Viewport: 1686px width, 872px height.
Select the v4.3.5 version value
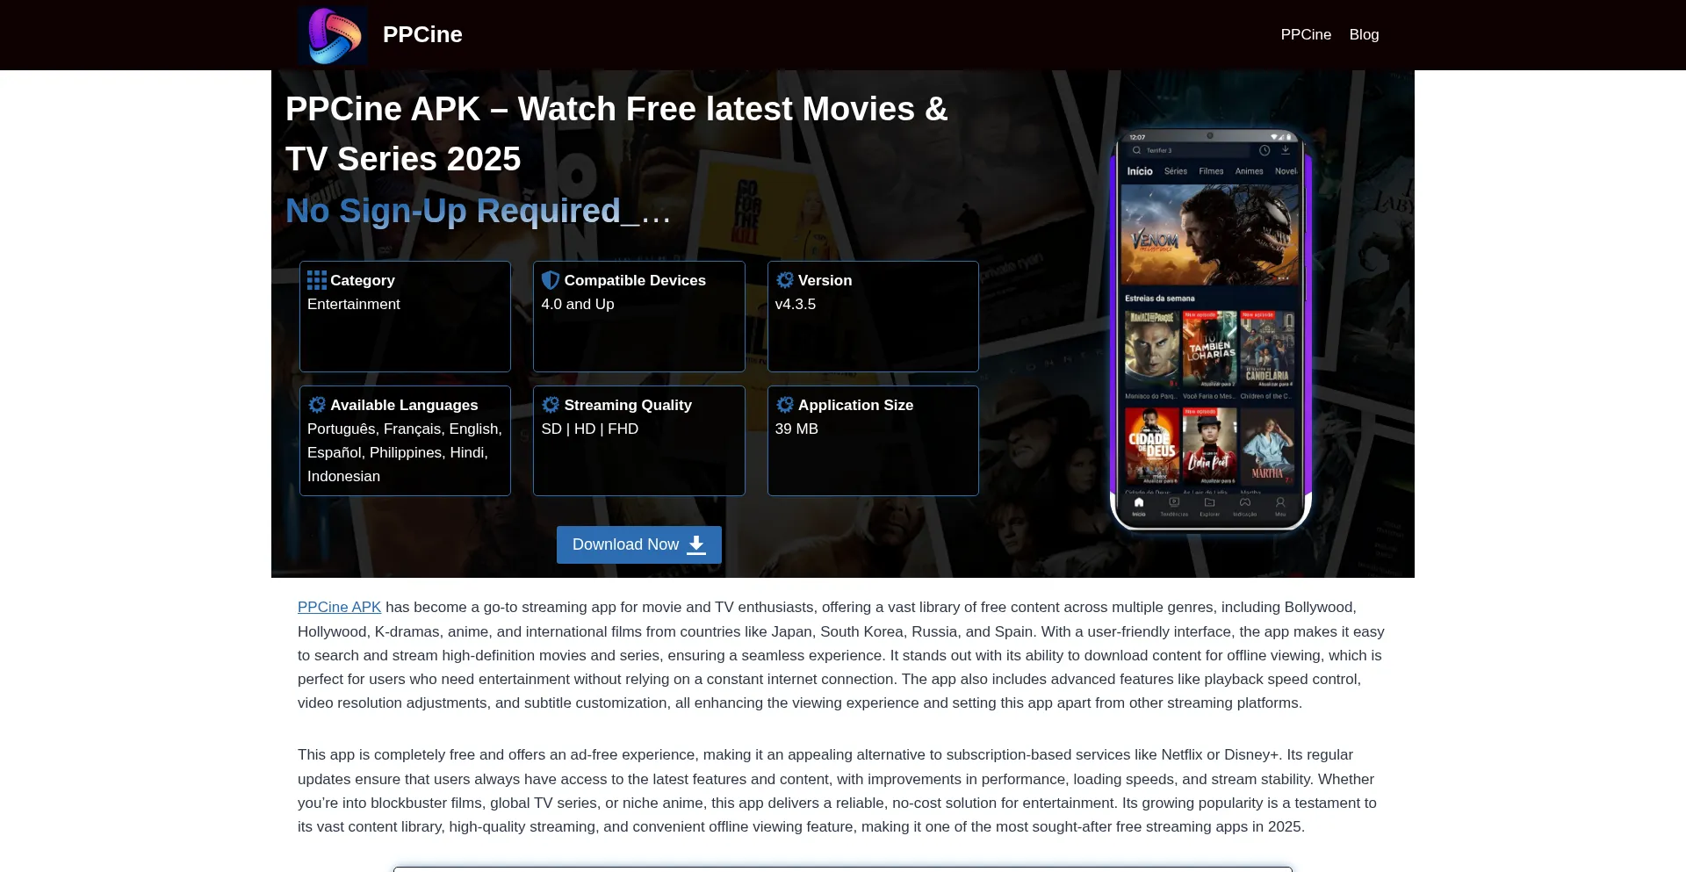coord(796,304)
